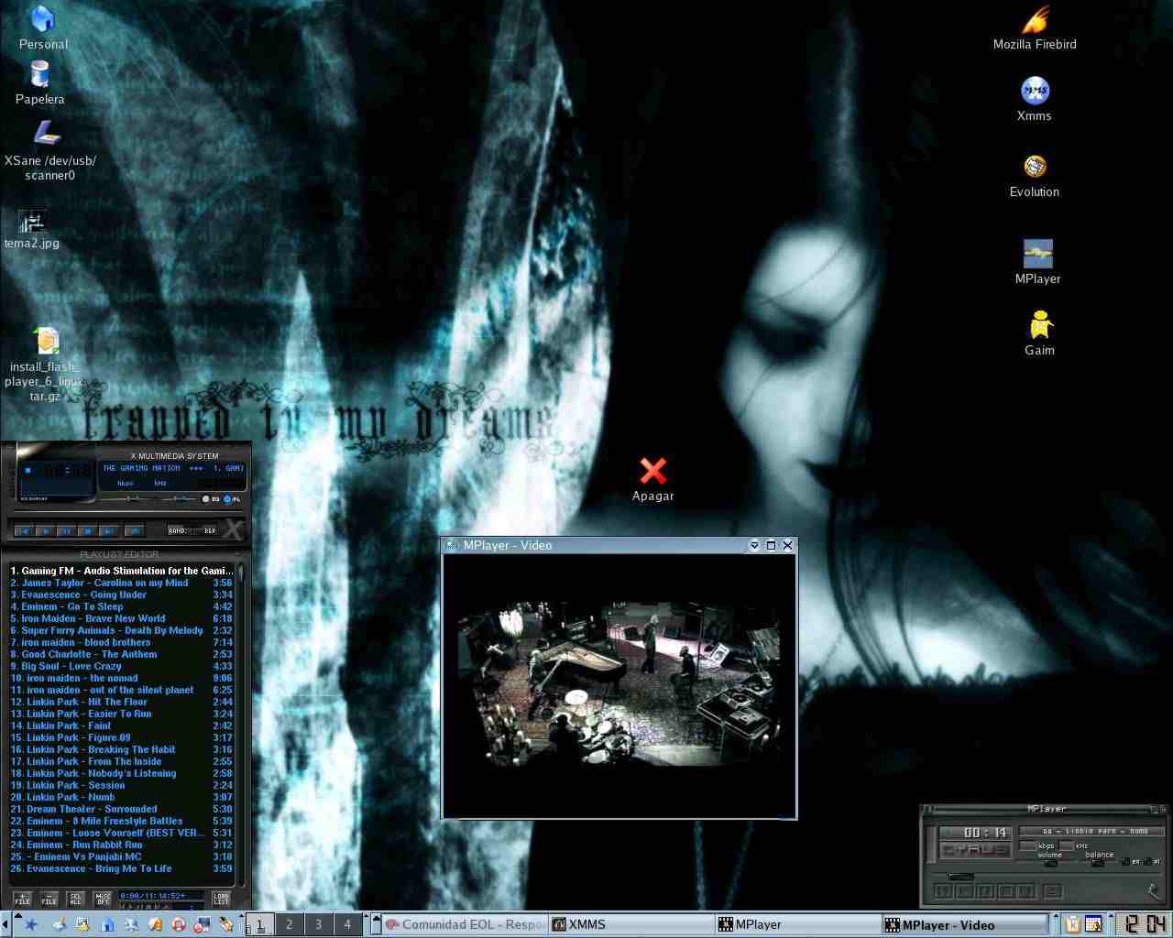The height and width of the screenshot is (938, 1173).
Task: Open the MPlayer desktop shortcut
Action: click(1037, 255)
